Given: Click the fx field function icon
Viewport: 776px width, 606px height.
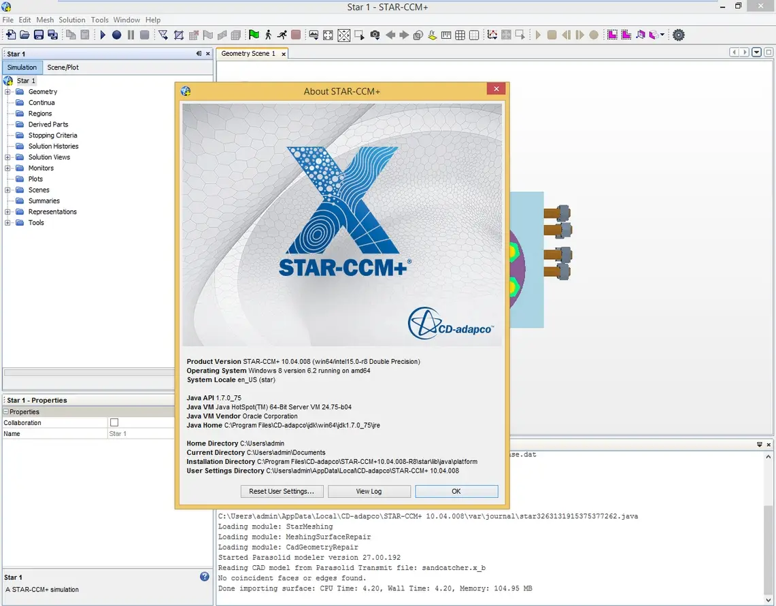Looking at the screenshot, I should pos(432,35).
